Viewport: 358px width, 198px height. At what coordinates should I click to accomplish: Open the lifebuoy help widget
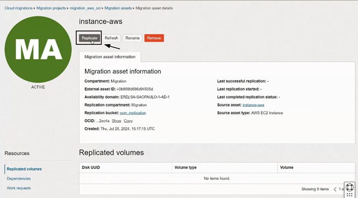(350, 187)
